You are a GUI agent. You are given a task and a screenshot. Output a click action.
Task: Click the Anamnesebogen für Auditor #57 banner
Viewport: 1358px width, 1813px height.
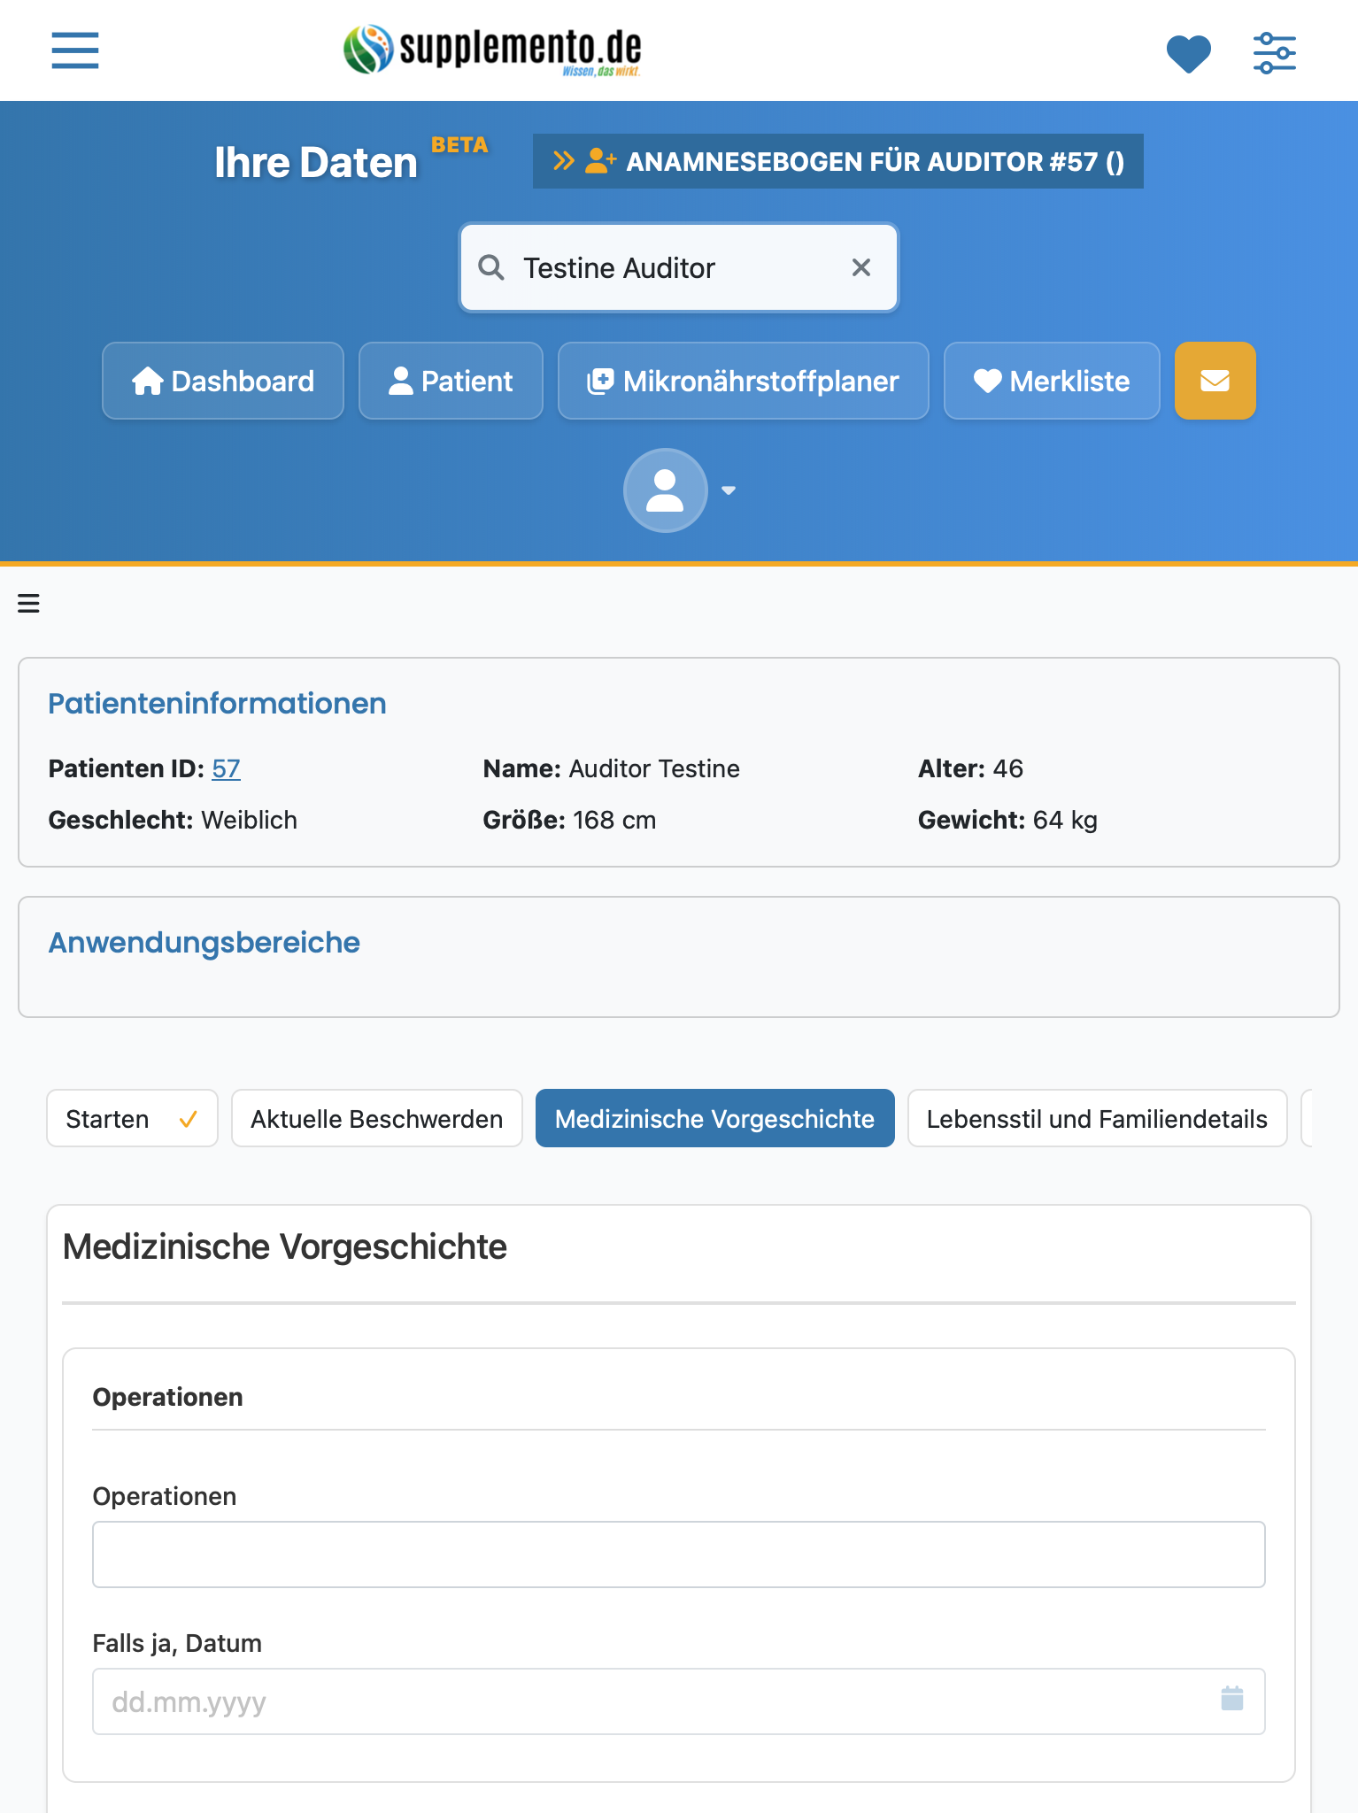[837, 161]
